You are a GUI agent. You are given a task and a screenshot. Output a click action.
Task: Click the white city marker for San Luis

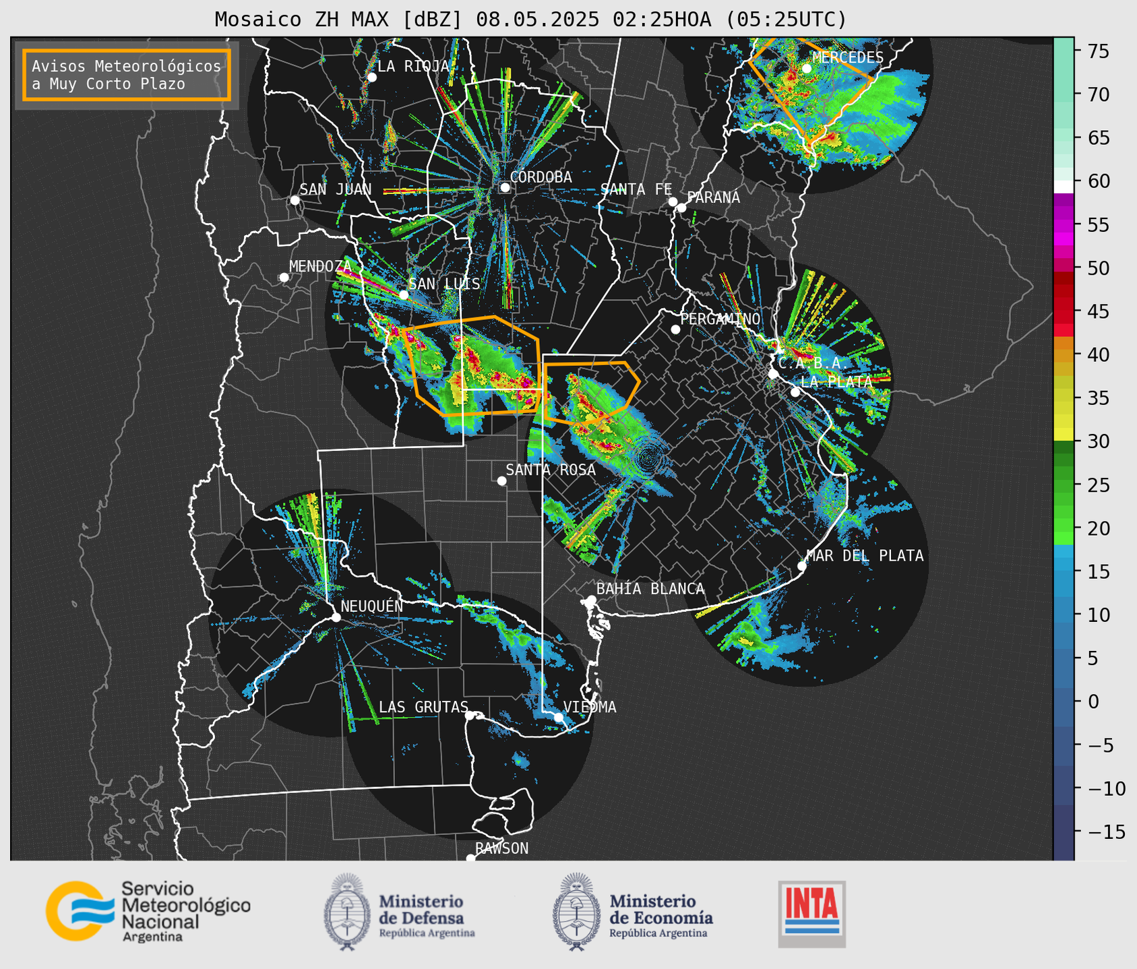tap(404, 295)
